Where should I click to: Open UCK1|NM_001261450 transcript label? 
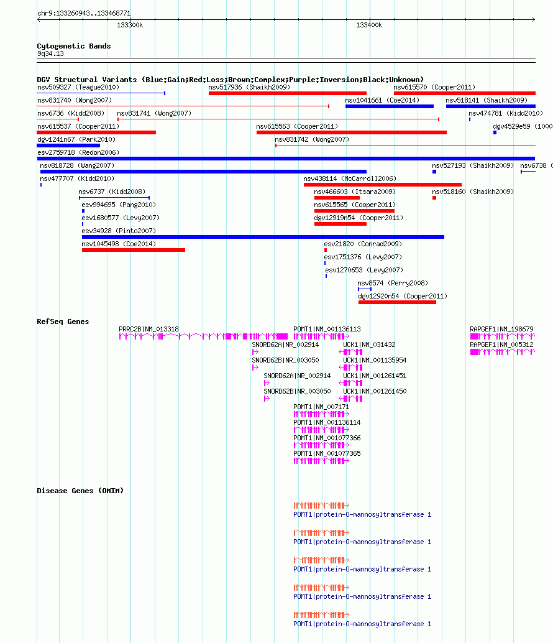[x=375, y=392]
